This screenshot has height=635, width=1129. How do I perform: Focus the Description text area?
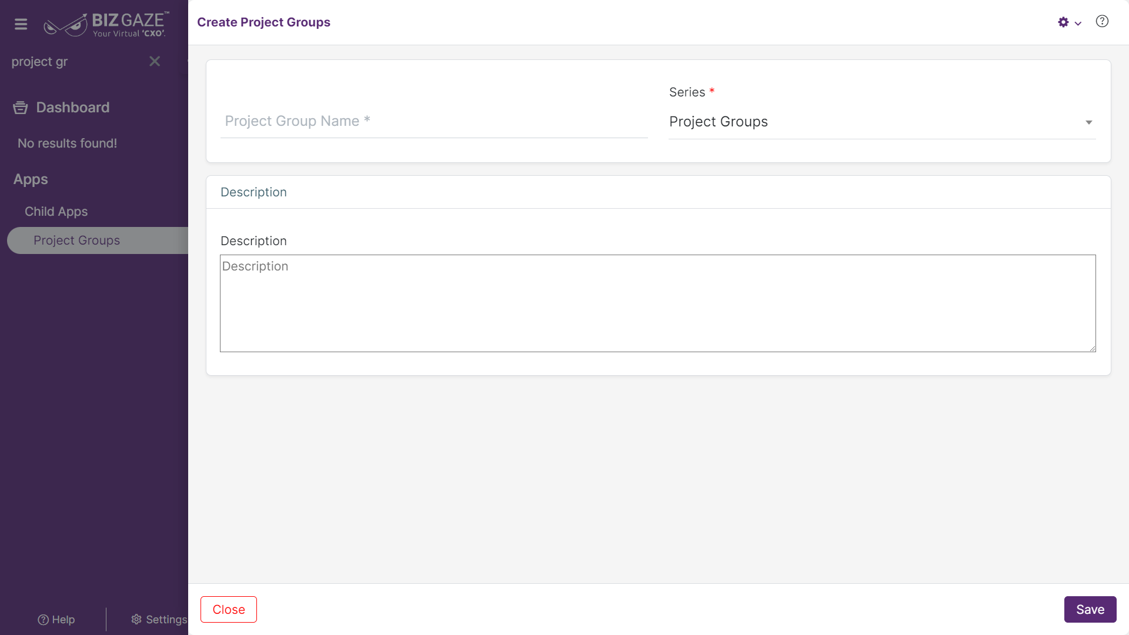point(657,303)
